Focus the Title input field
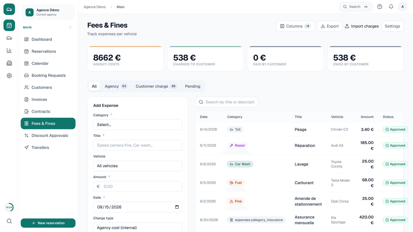Image resolution: width=413 pixels, height=232 pixels. [138, 145]
